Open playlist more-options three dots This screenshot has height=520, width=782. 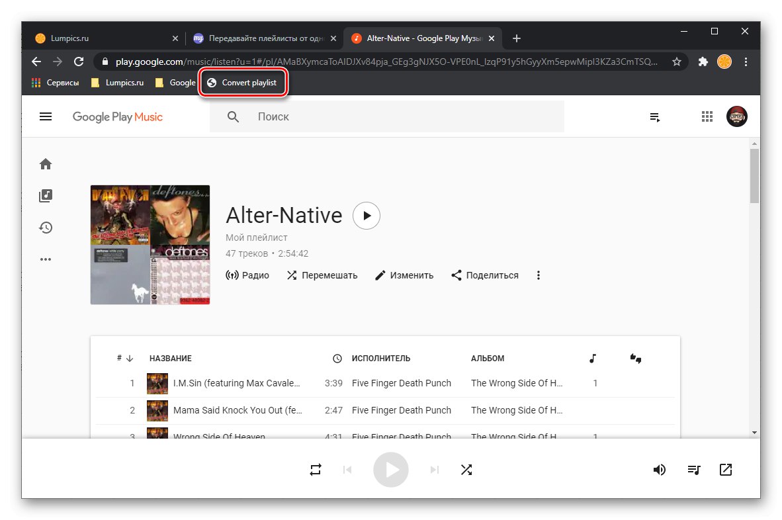[x=538, y=275]
